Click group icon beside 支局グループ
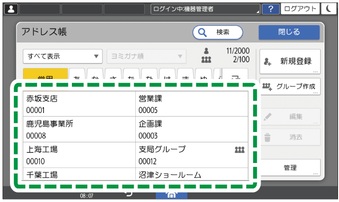Image resolution: width=339 pixels, height=202 pixels. pyautogui.click(x=240, y=150)
